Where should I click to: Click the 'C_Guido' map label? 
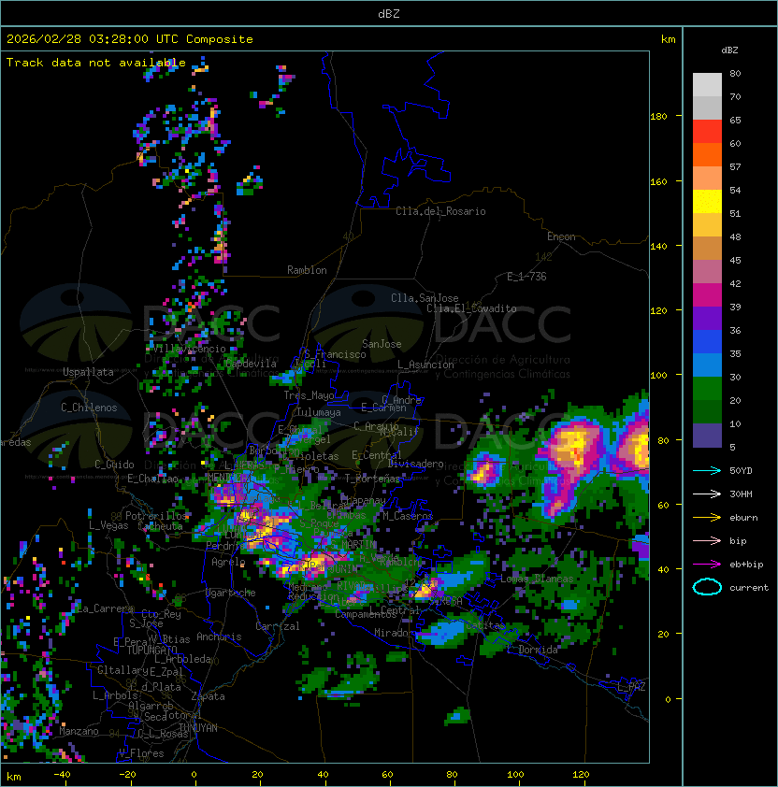(x=114, y=465)
